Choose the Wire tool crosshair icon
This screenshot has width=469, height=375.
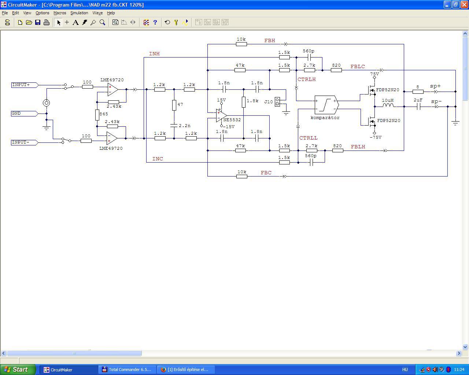click(67, 22)
